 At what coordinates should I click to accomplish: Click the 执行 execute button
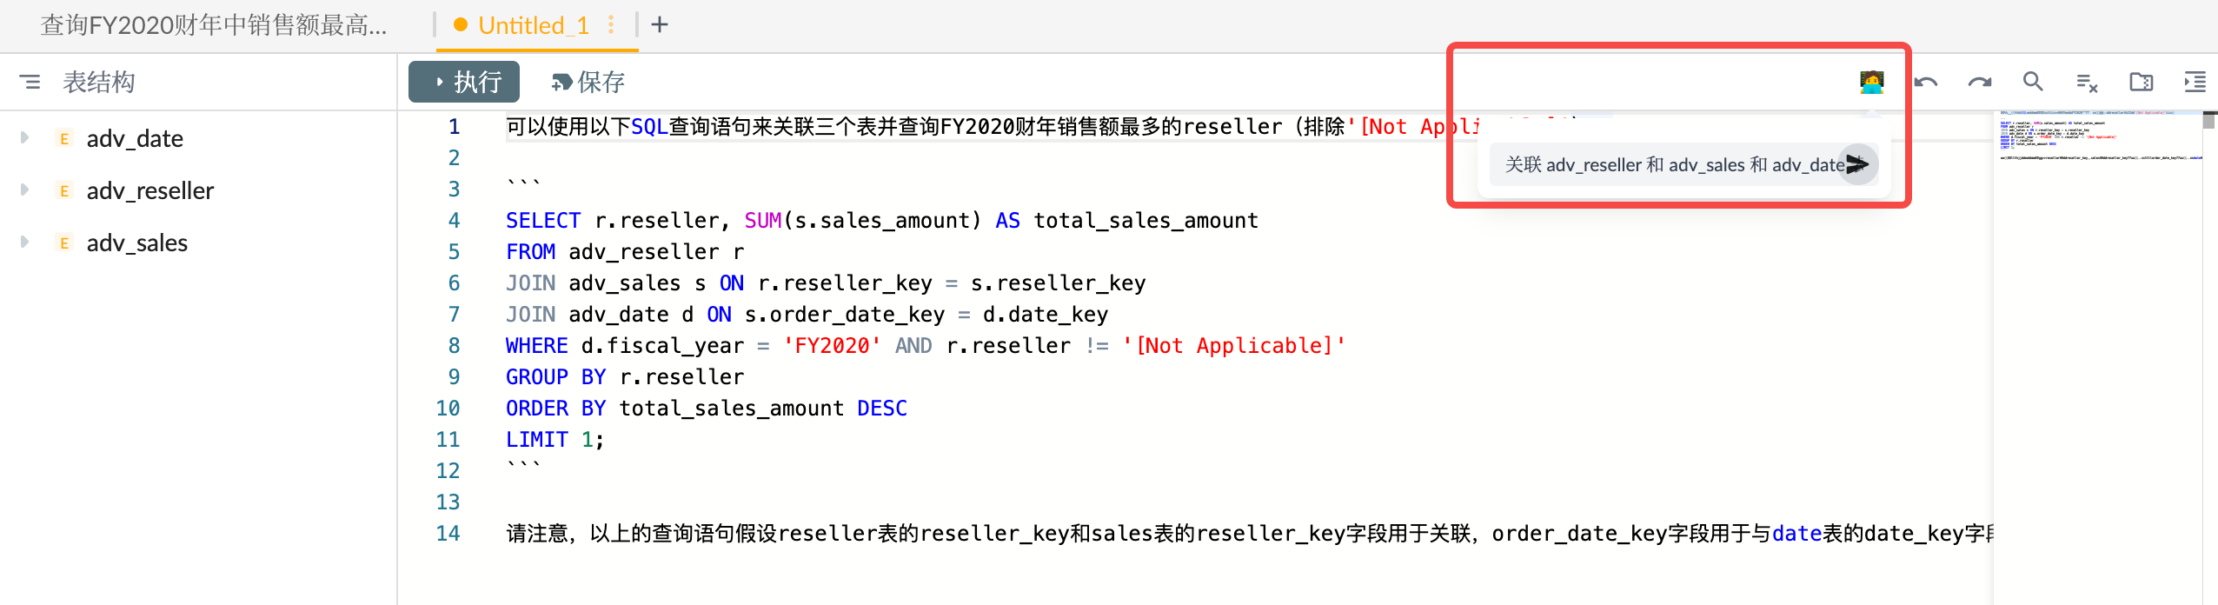463,82
